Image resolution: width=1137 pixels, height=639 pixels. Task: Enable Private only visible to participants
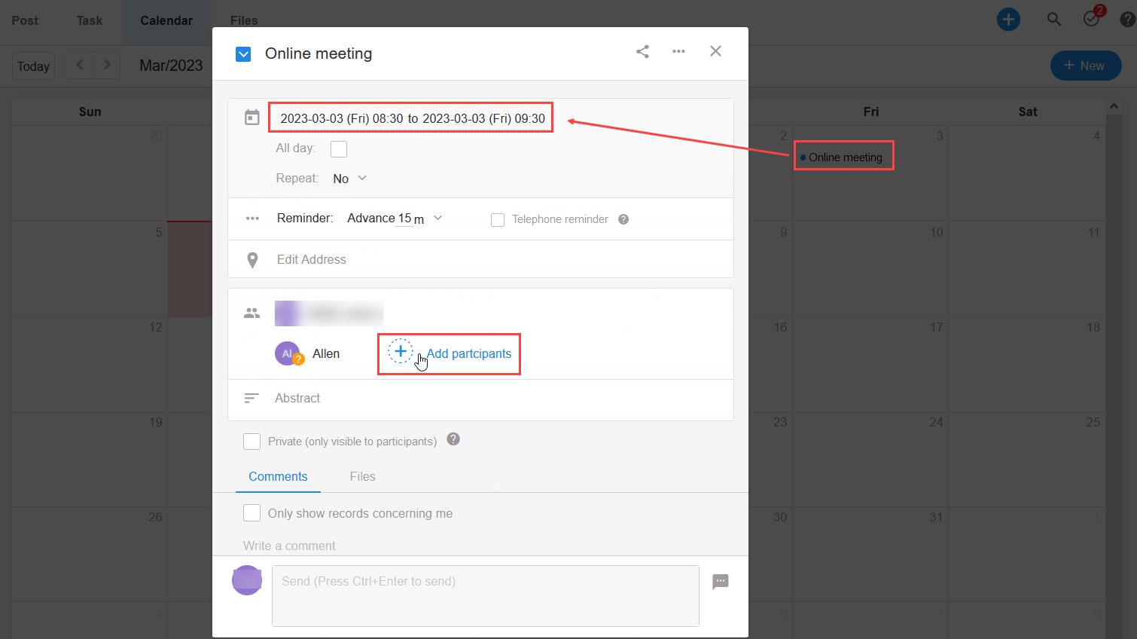point(252,442)
